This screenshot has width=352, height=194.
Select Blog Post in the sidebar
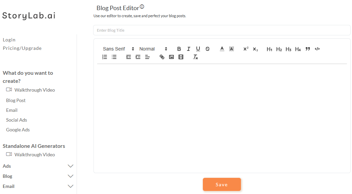16,100
